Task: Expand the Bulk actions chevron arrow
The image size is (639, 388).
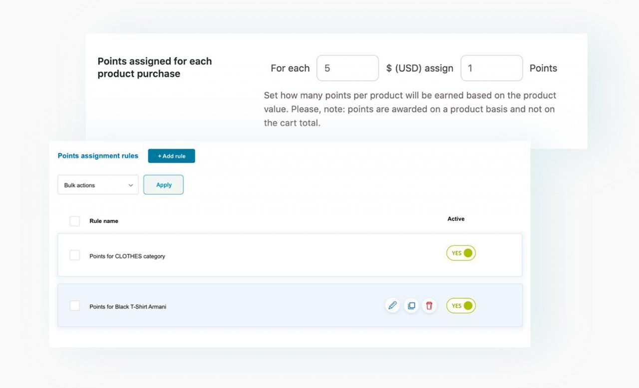Action: (x=131, y=185)
